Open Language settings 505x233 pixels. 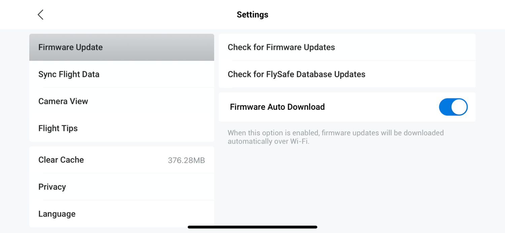(x=57, y=214)
